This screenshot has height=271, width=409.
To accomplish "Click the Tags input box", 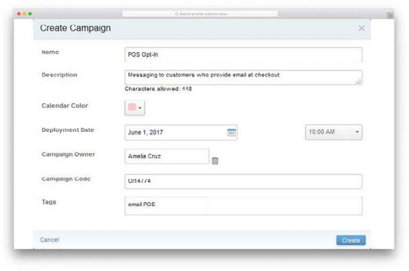I will pyautogui.click(x=243, y=206).
